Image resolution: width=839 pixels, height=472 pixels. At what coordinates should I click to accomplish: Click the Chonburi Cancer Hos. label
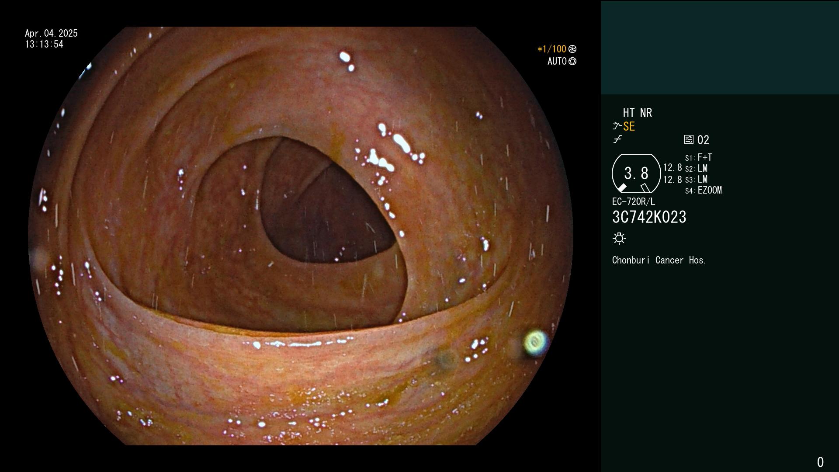point(659,260)
